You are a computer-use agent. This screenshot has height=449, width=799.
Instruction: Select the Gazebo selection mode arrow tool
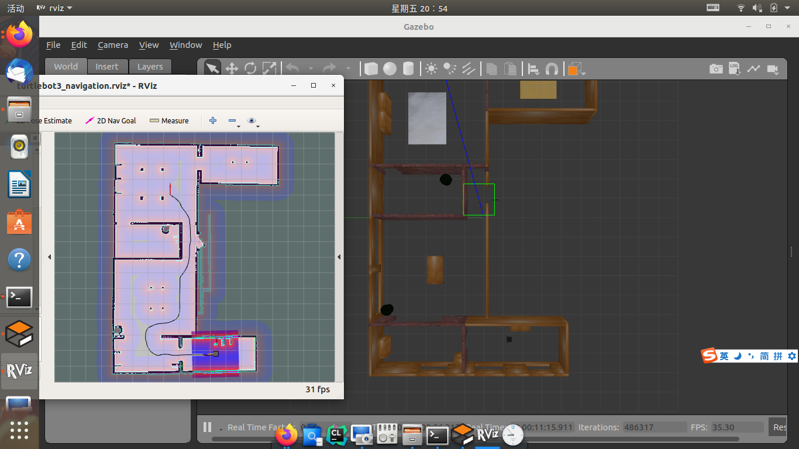point(212,68)
